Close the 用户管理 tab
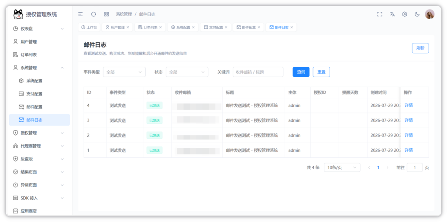The image size is (447, 222). click(128, 27)
